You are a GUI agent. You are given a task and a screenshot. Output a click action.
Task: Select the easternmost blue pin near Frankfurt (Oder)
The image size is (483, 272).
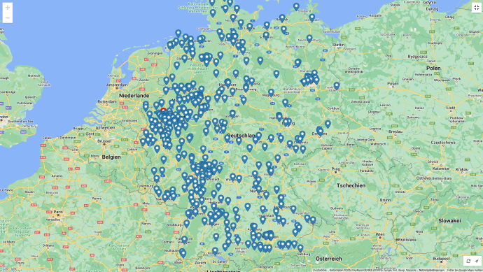(x=337, y=86)
